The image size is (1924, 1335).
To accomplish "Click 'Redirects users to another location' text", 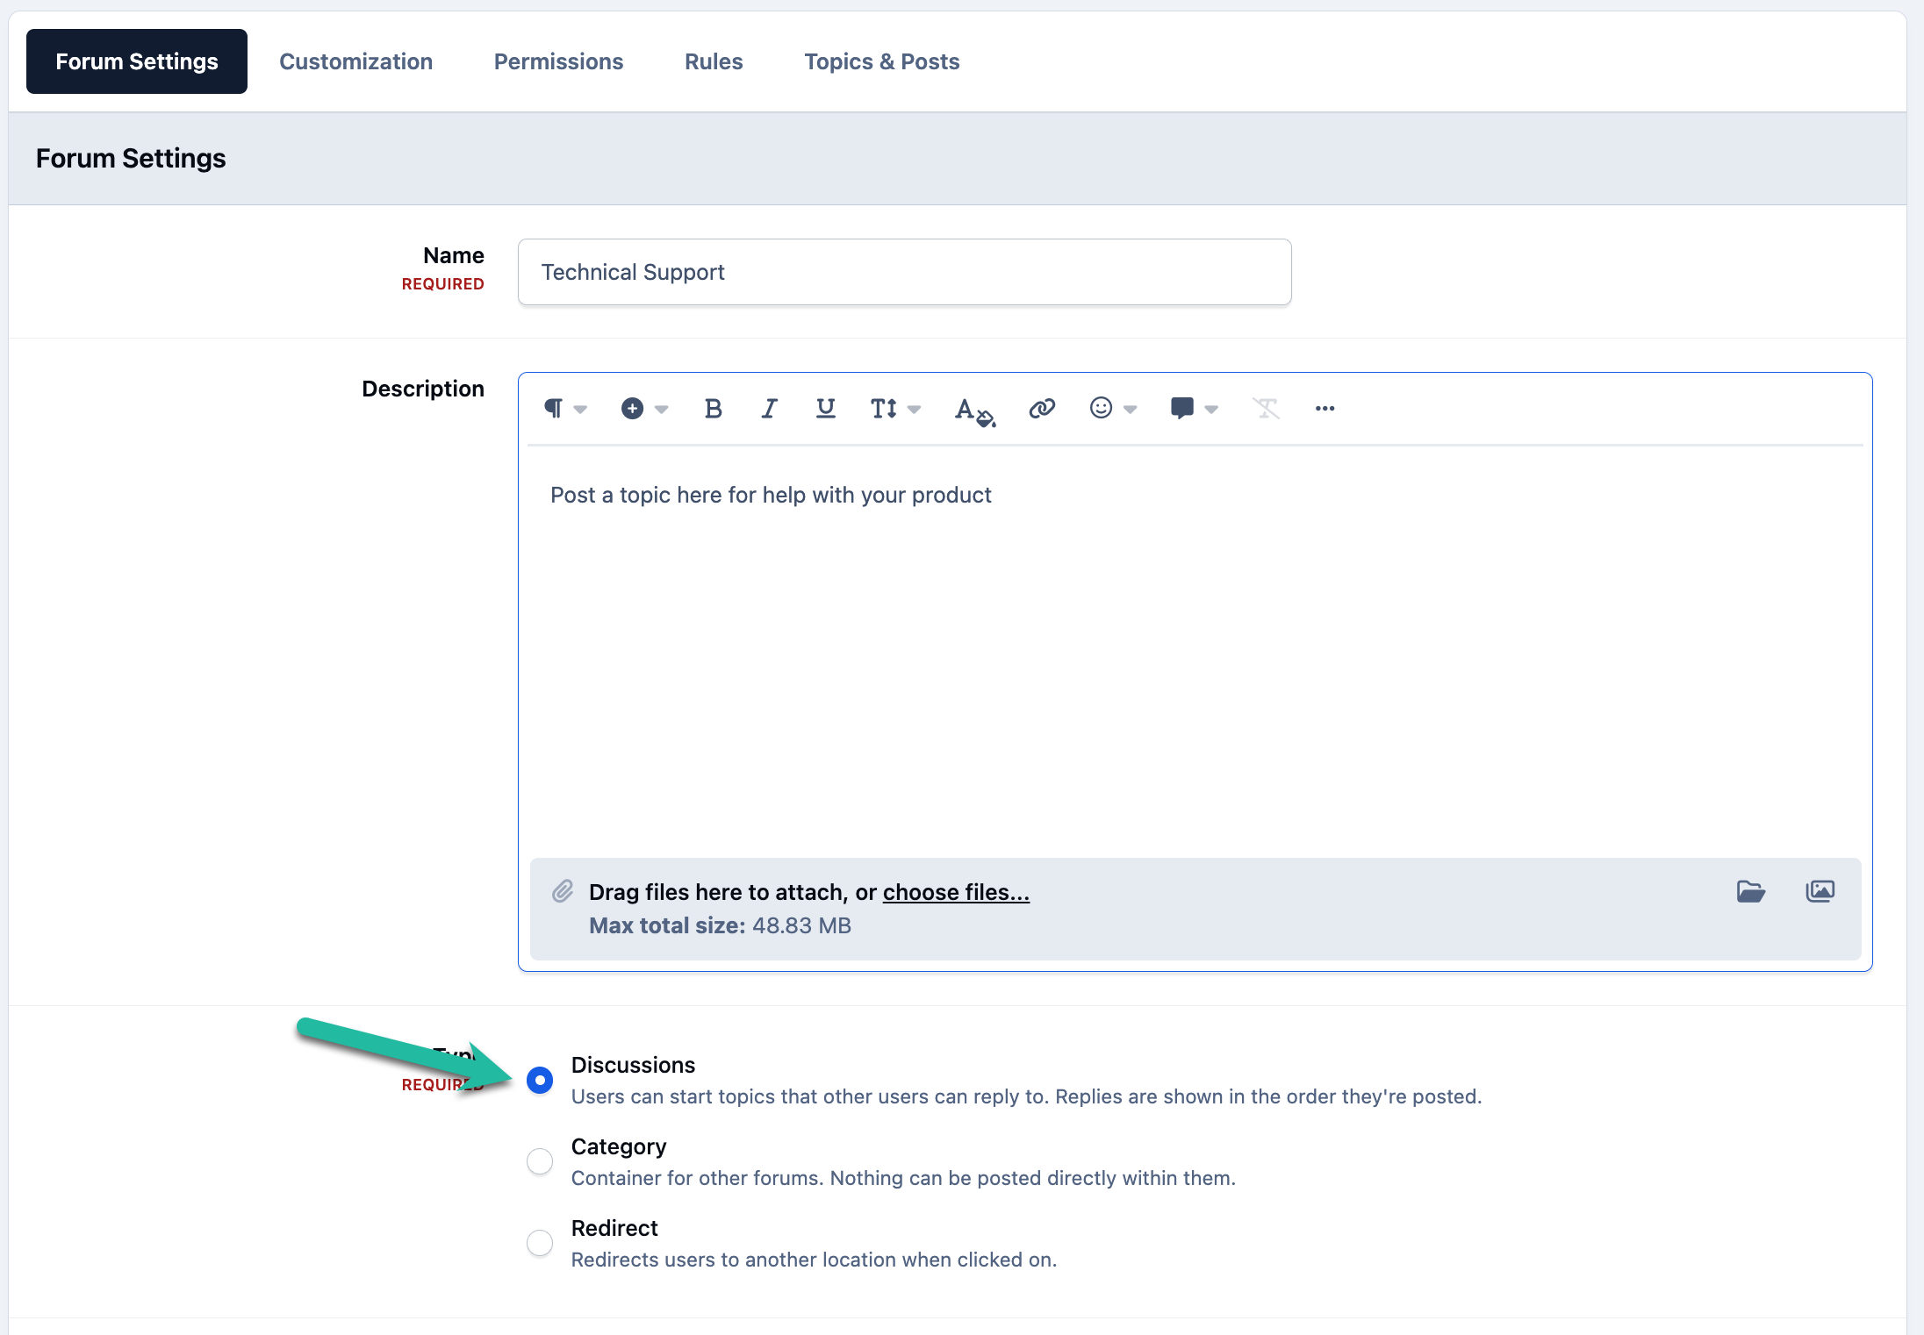I will point(814,1260).
